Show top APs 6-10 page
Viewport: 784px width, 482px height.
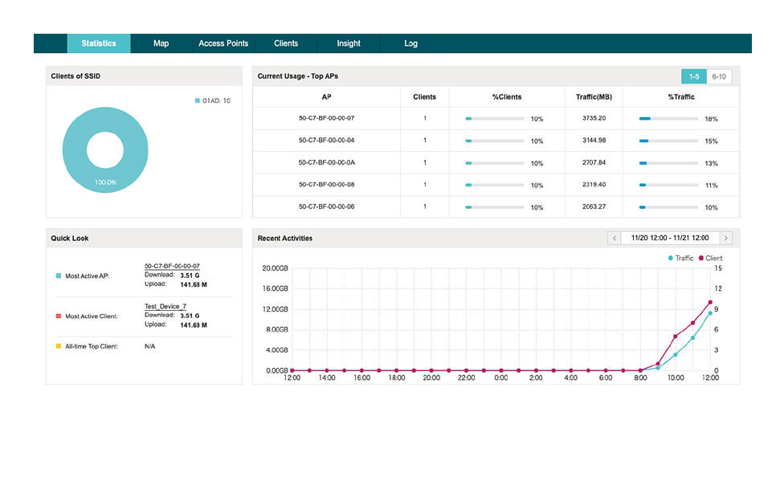[x=719, y=76]
